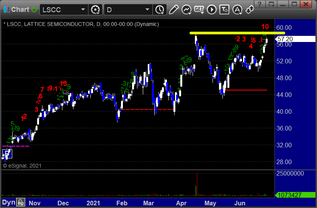
Task: Open the window options monitor dropdown
Action: coord(271,4)
